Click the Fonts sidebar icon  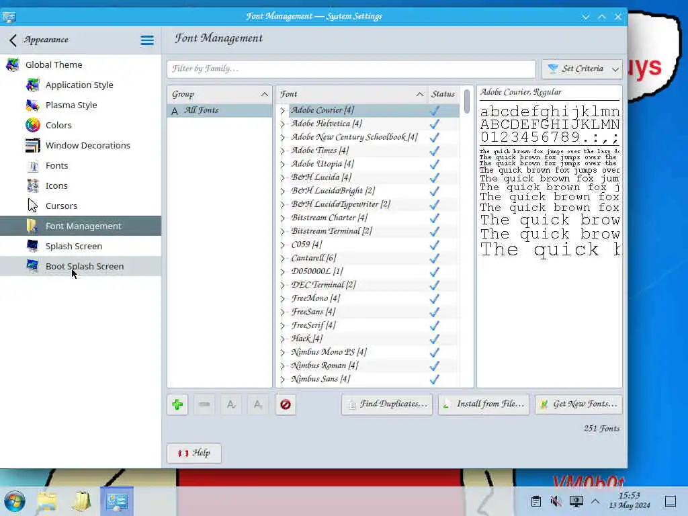(x=32, y=165)
